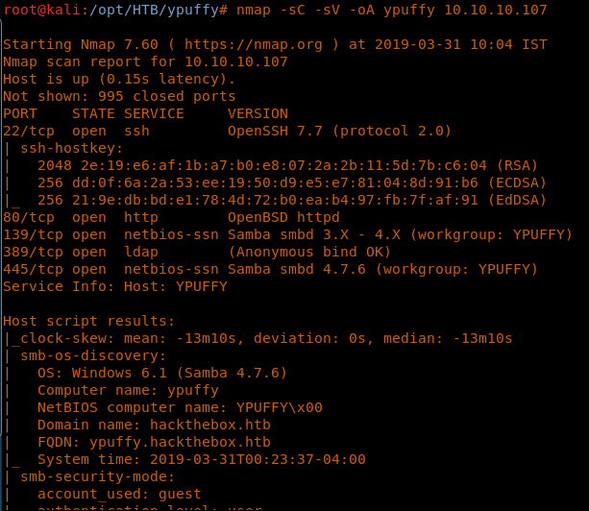The height and width of the screenshot is (511, 589).
Task: Select the 80/tcp OpenBSD httpd line
Action: 171,218
